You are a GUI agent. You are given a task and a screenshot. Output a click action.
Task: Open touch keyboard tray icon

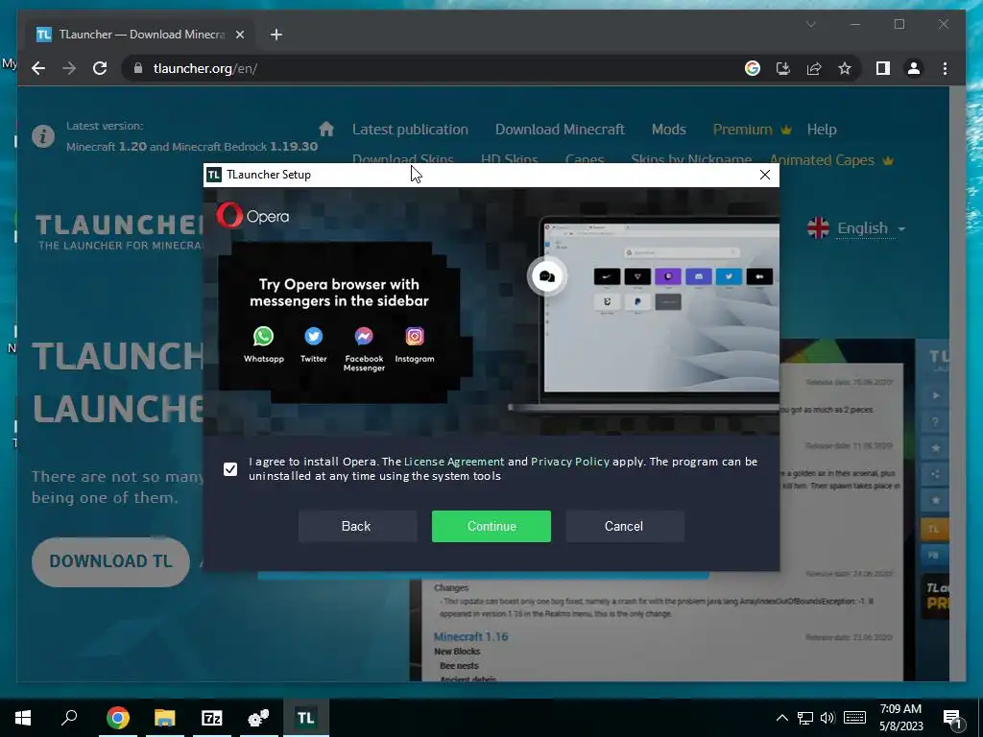tap(854, 718)
